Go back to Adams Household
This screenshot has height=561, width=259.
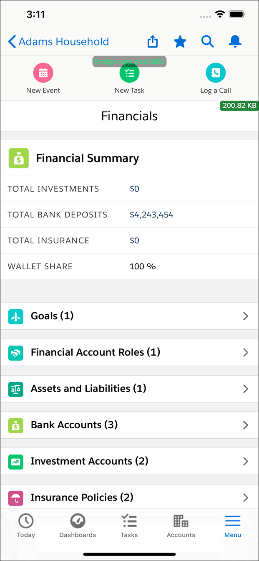[58, 42]
